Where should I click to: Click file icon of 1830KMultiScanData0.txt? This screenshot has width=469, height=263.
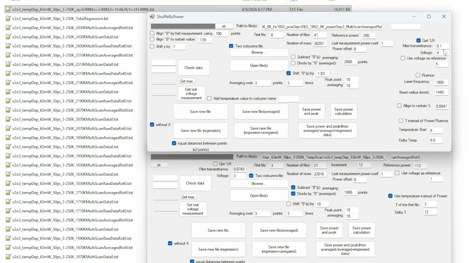8,174
